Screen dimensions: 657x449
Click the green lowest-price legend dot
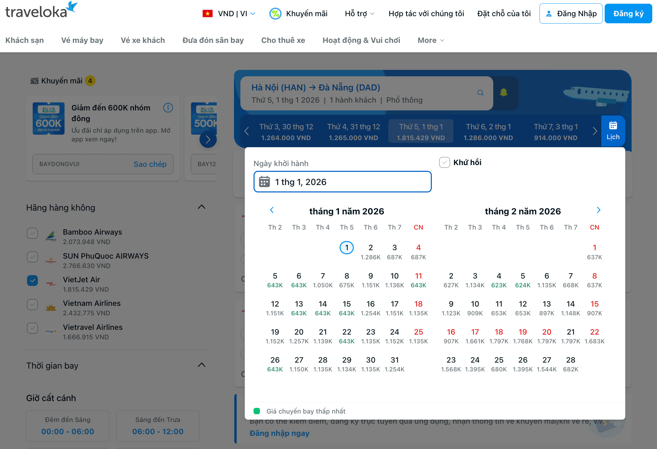coord(257,411)
